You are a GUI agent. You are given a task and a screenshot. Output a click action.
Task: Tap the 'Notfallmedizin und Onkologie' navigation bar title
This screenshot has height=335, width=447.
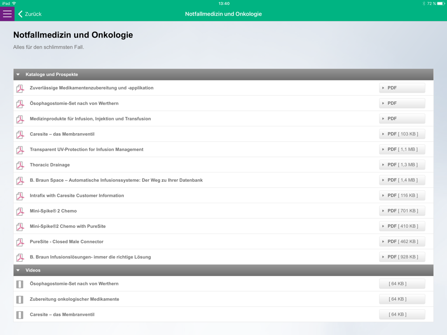(x=223, y=14)
